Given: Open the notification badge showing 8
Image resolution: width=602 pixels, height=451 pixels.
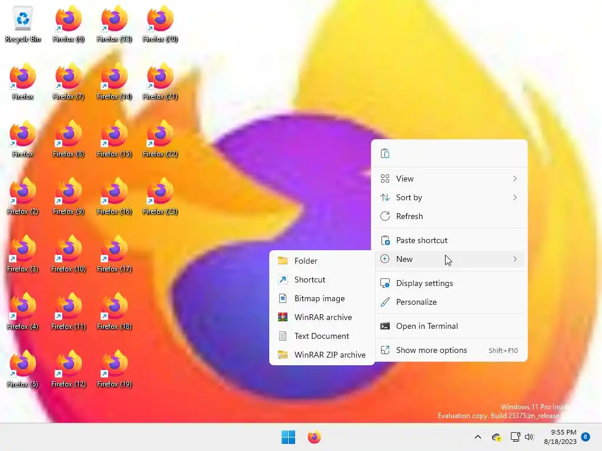Looking at the screenshot, I should pyautogui.click(x=586, y=437).
